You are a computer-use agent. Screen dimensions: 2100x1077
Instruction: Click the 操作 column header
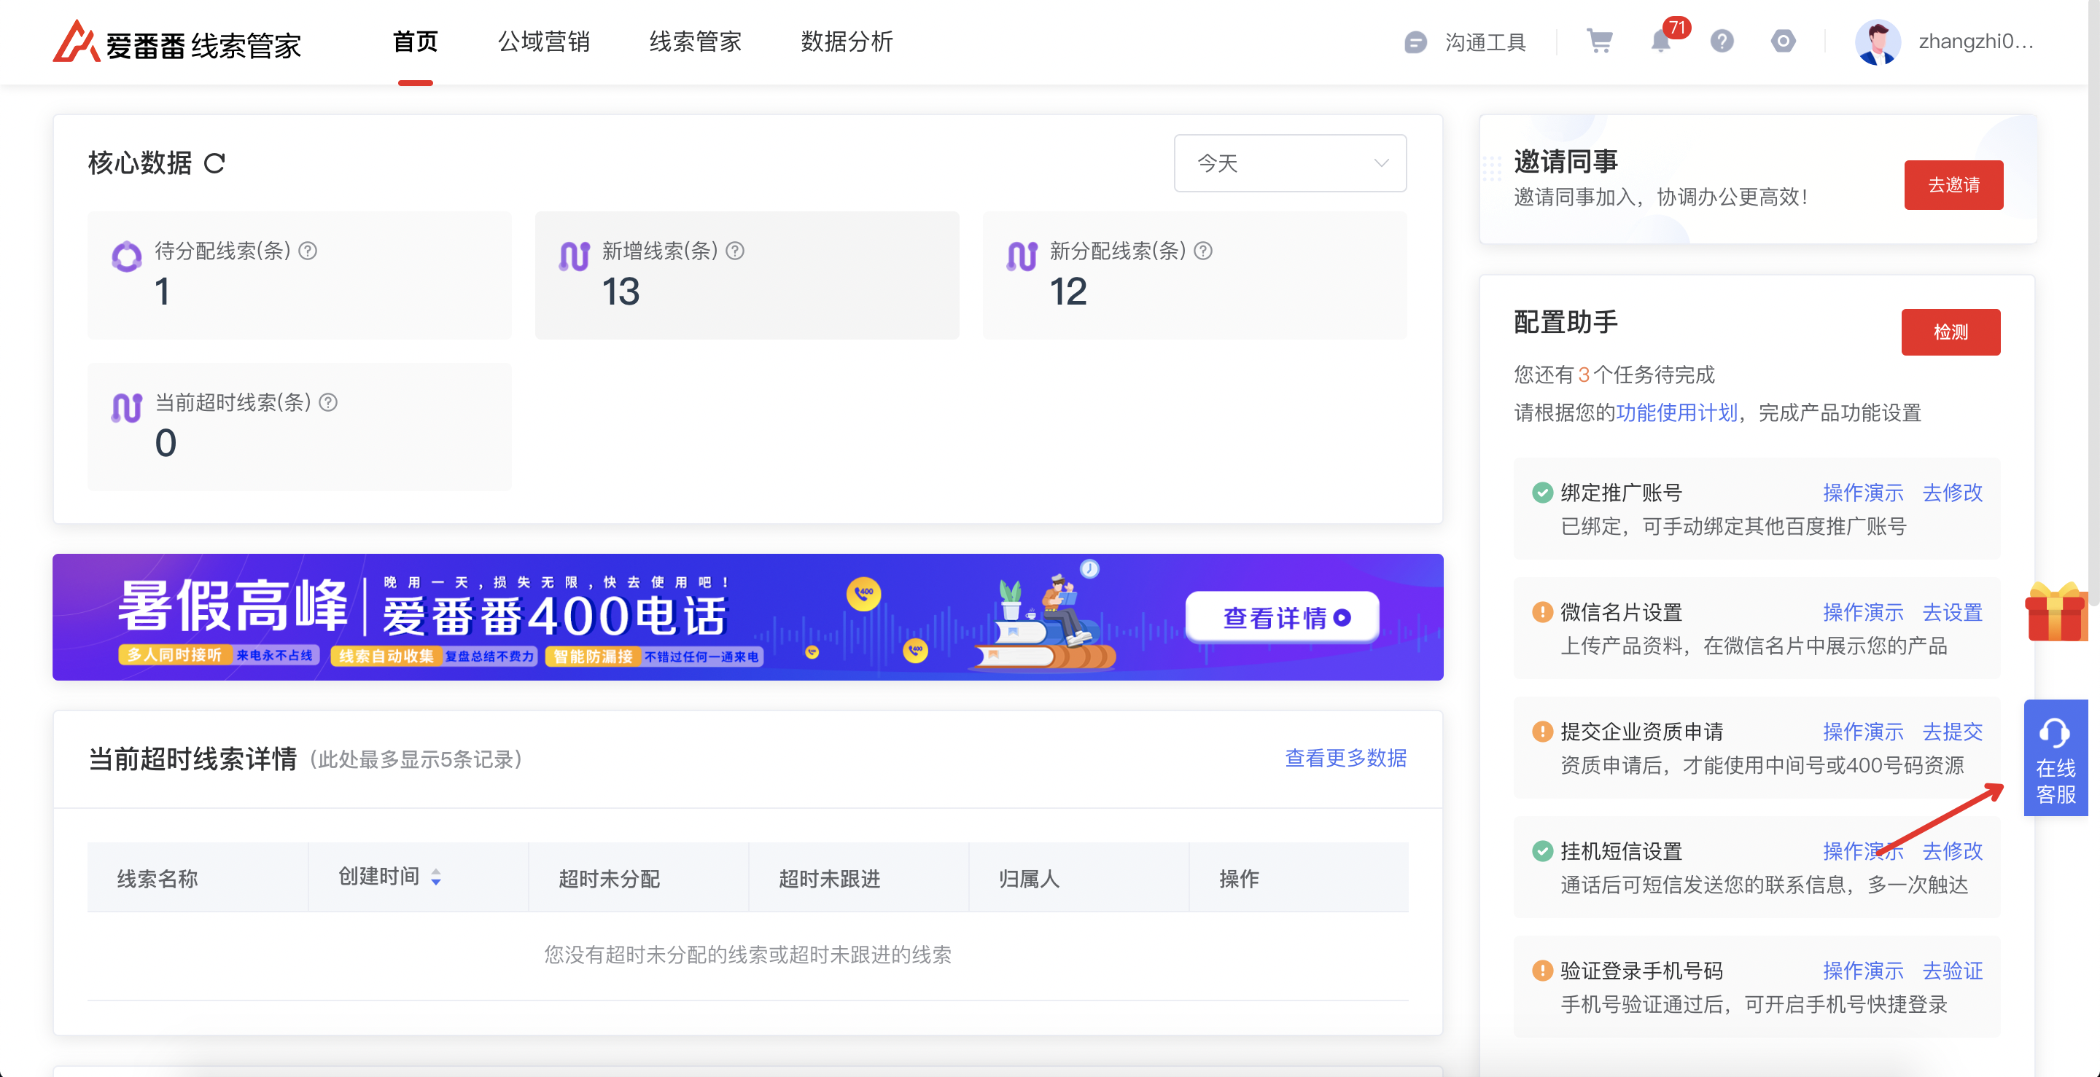pyautogui.click(x=1239, y=879)
